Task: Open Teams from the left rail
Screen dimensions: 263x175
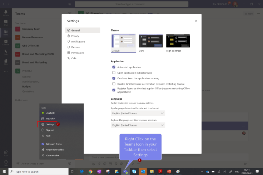Action: (6, 32)
